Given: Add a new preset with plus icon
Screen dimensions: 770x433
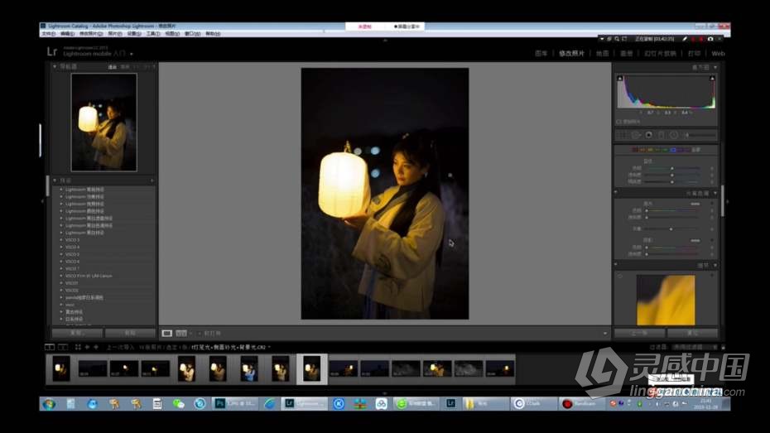Looking at the screenshot, I should [152, 180].
